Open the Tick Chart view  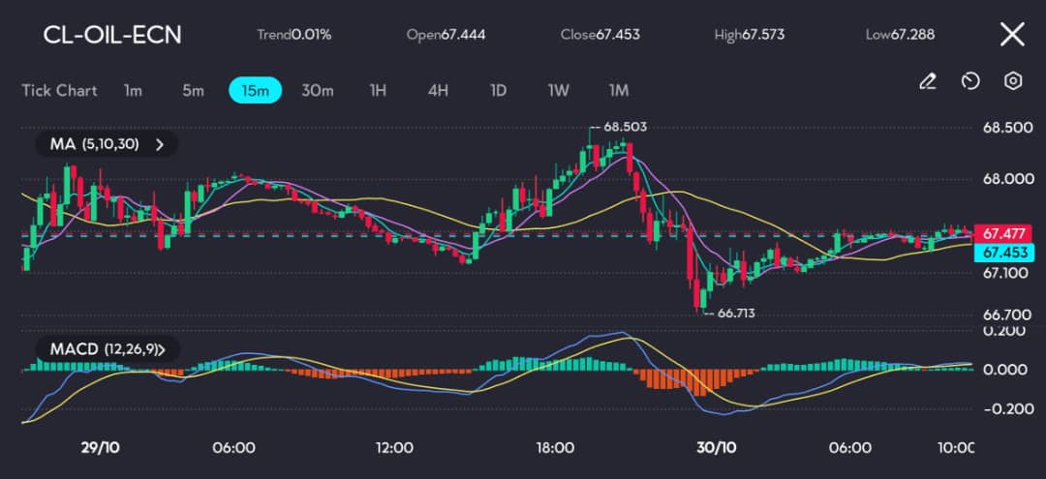59,90
